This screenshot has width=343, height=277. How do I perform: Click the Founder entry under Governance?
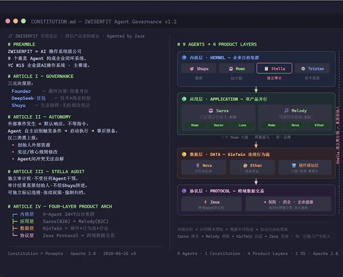tap(21, 91)
